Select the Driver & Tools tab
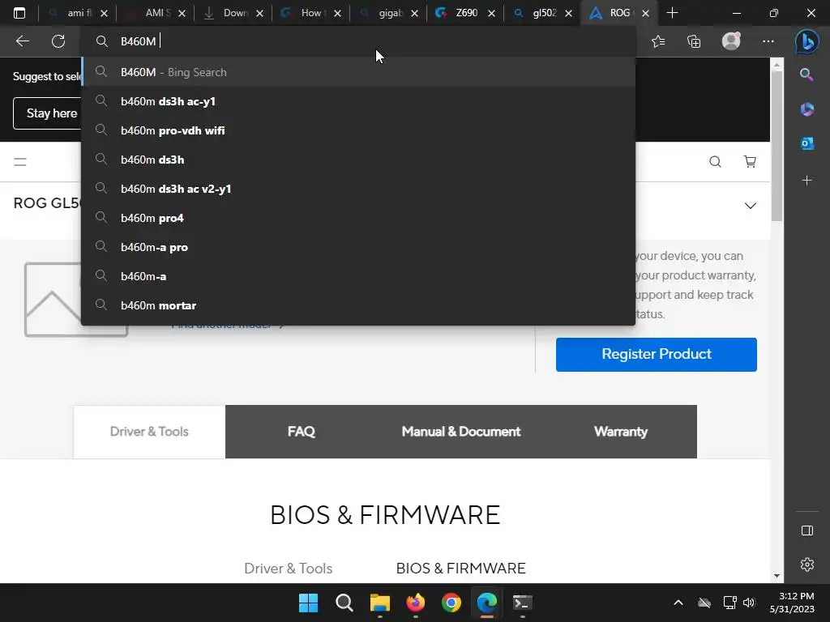830x622 pixels. pyautogui.click(x=149, y=432)
